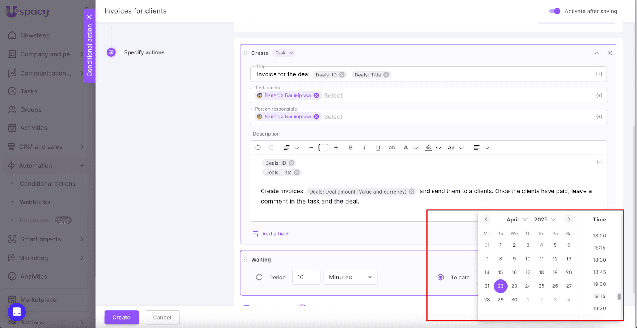Click the undo icon in description editor
This screenshot has width=637, height=328.
point(258,148)
